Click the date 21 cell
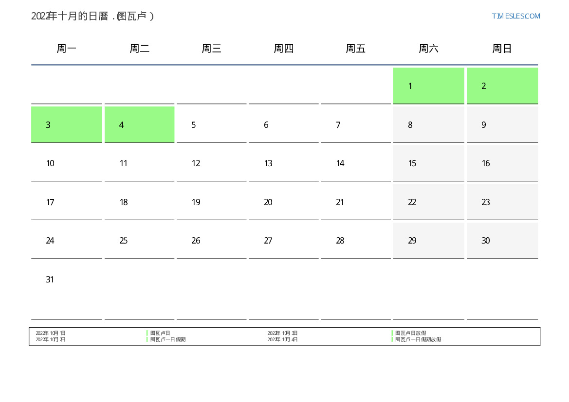The height and width of the screenshot is (402, 569). click(x=355, y=202)
